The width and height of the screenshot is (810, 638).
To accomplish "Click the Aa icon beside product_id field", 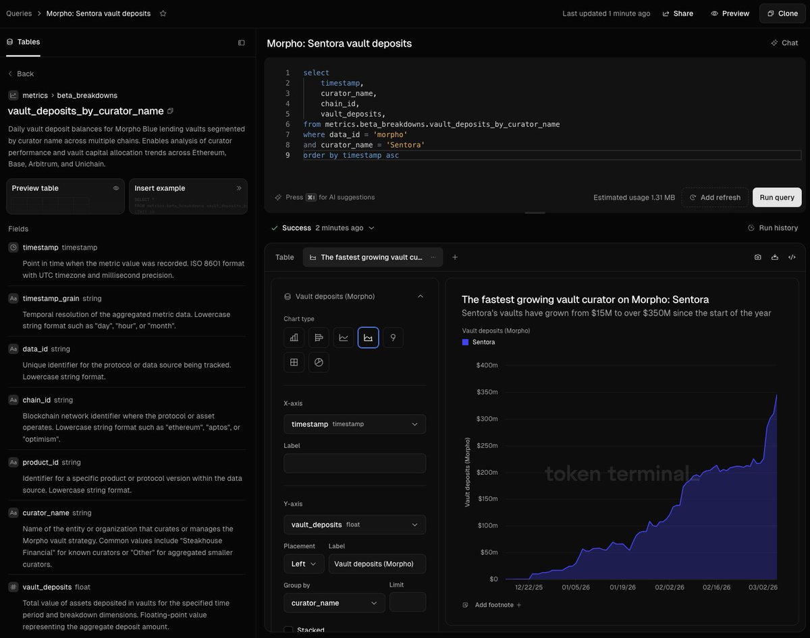I will pyautogui.click(x=13, y=462).
